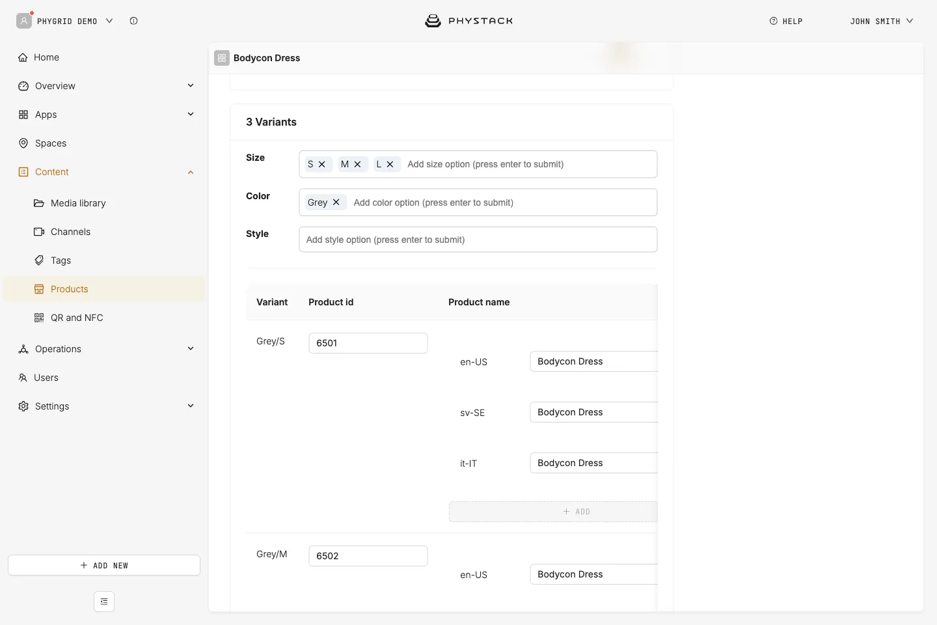Expand the Settings menu chevron
The width and height of the screenshot is (937, 625).
191,406
